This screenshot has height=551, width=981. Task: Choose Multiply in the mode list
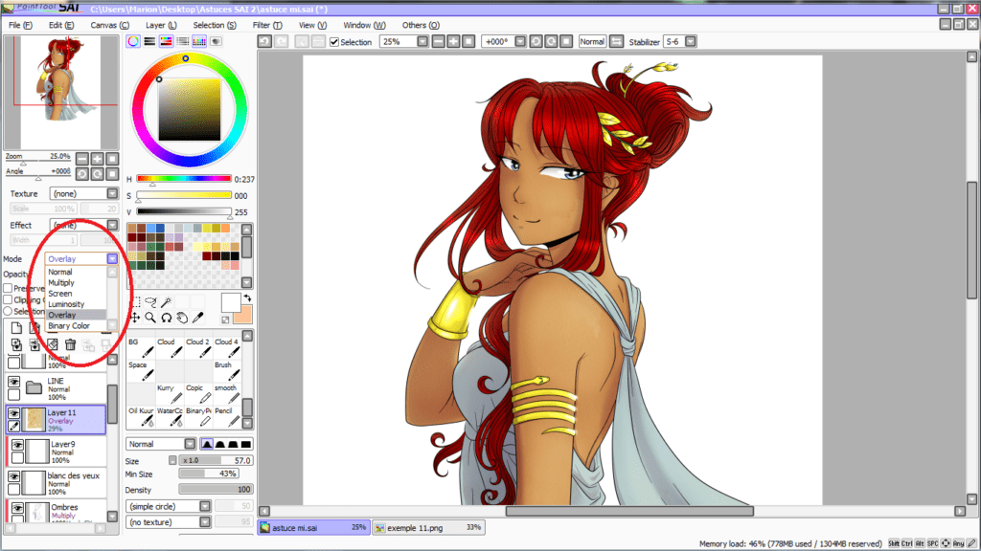point(61,282)
